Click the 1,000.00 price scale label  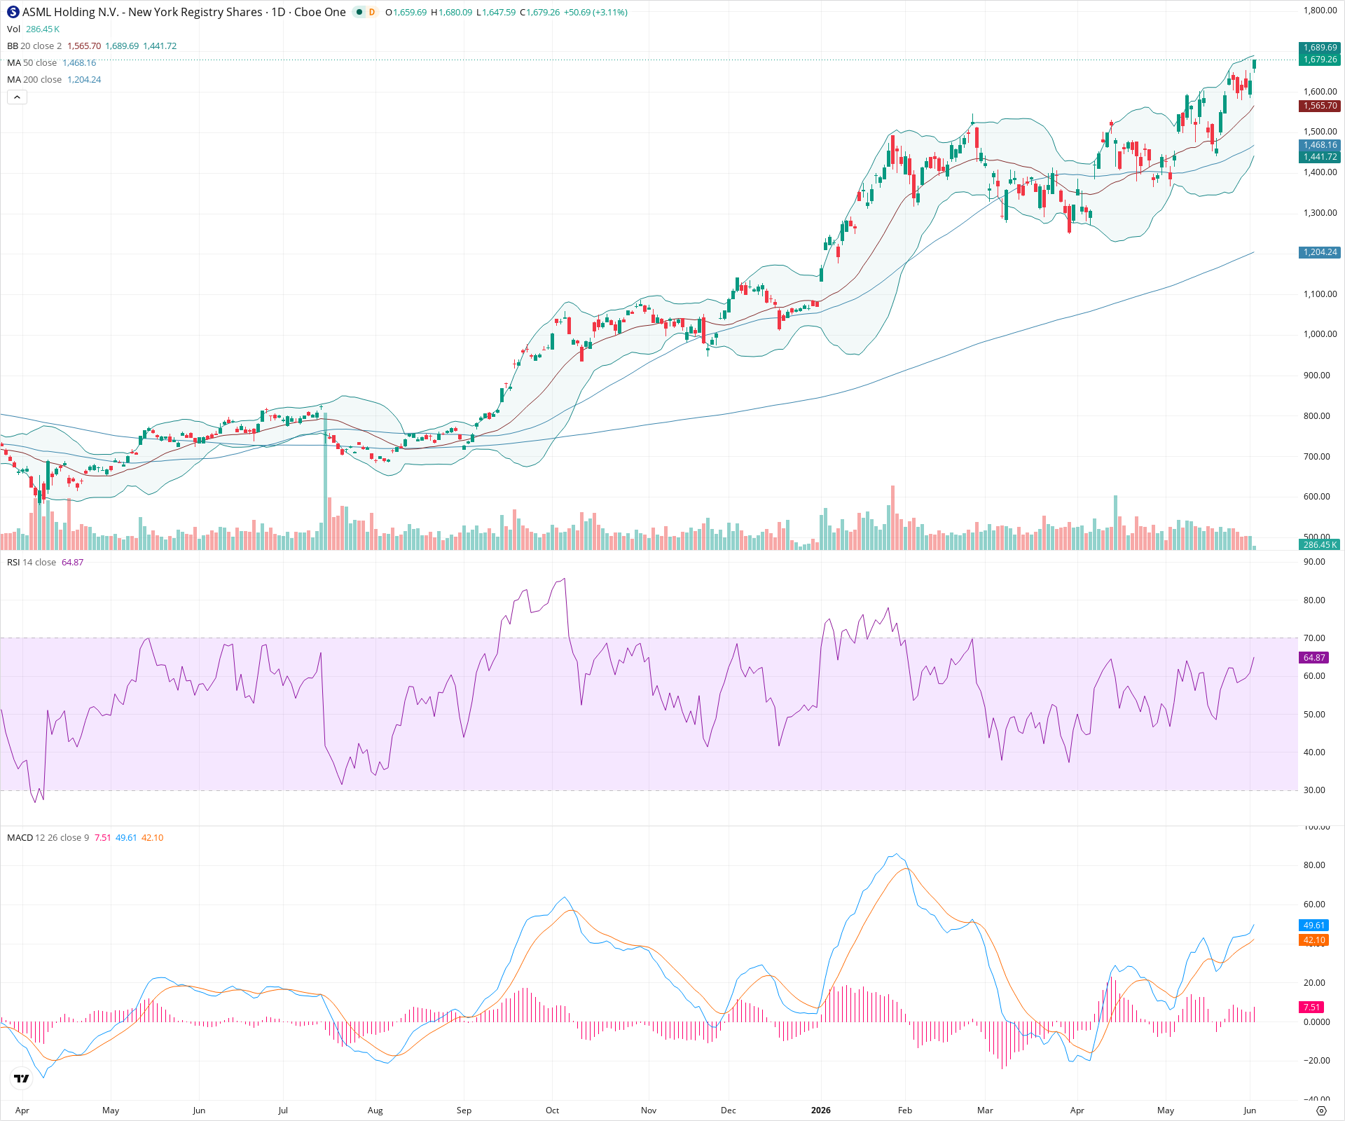click(x=1320, y=334)
